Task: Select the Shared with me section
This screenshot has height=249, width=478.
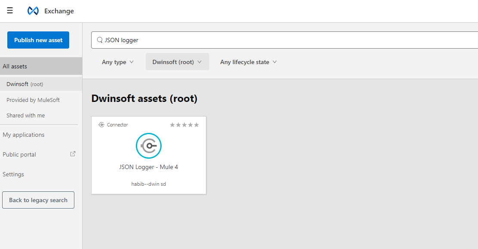Action: click(25, 115)
